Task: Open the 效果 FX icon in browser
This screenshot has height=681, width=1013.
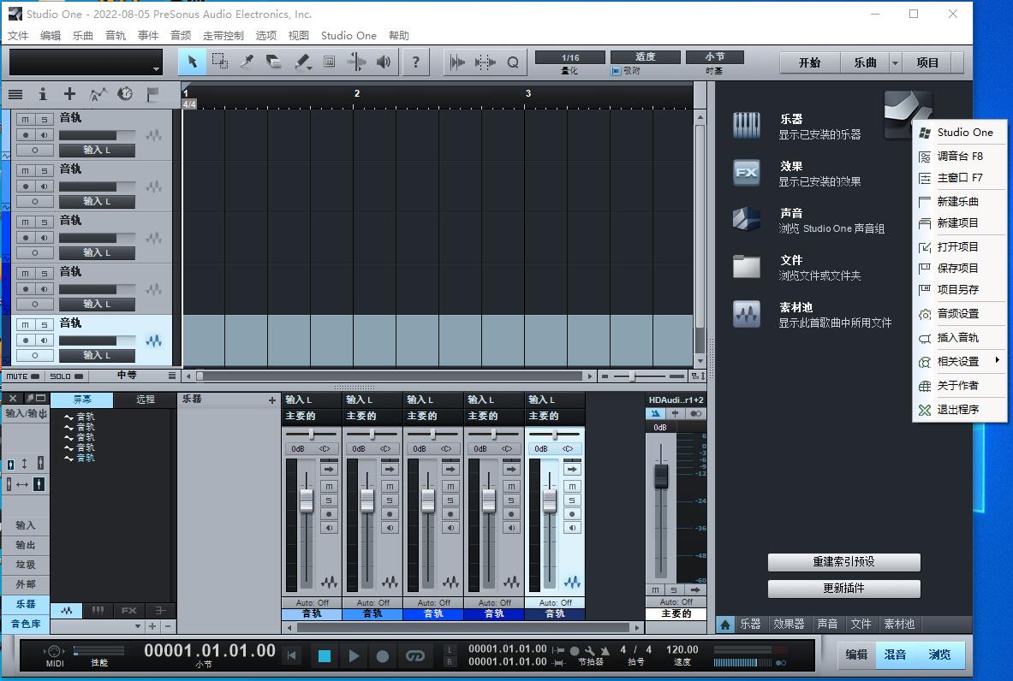Action: coord(746,172)
